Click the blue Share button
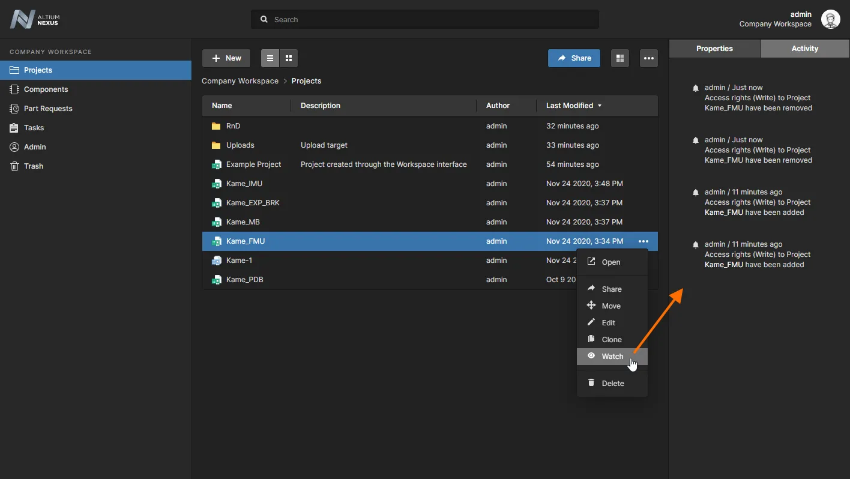This screenshot has width=850, height=479. tap(574, 58)
